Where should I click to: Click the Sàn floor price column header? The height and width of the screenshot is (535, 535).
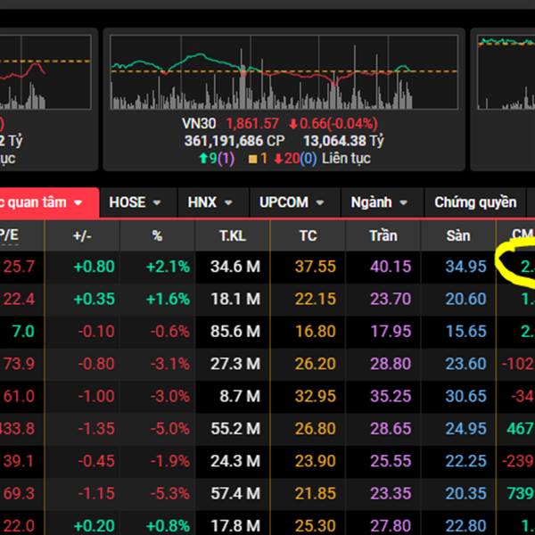(x=458, y=235)
